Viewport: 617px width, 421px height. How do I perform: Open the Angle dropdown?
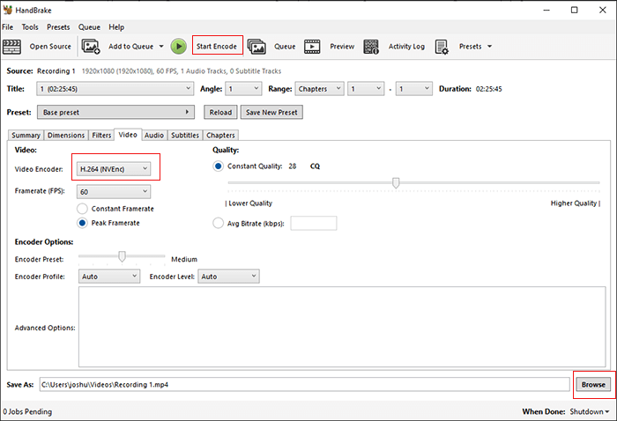(243, 89)
